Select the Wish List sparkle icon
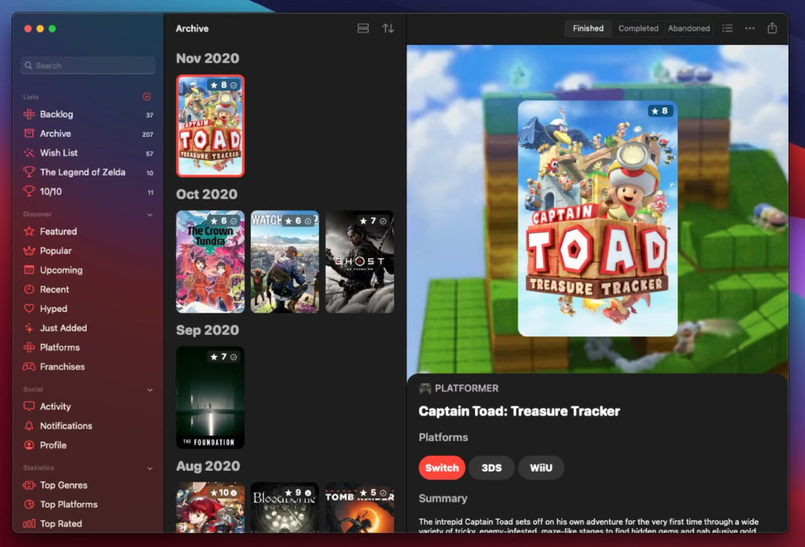Screen dimensions: 805x547 pyautogui.click(x=29, y=153)
